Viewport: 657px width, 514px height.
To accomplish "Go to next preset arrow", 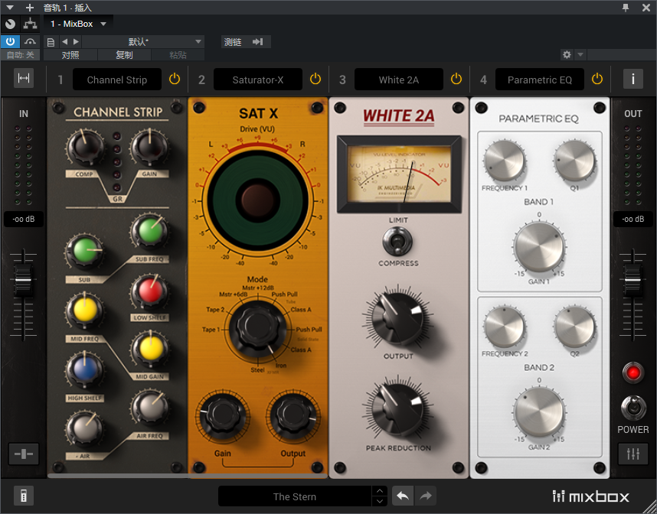I will click(x=76, y=41).
